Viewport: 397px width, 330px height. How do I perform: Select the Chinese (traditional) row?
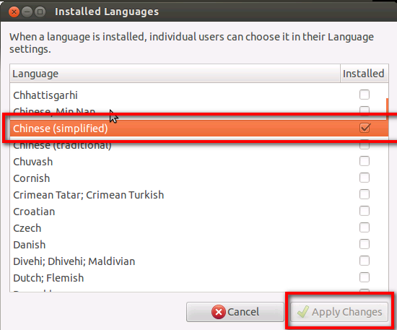199,145
